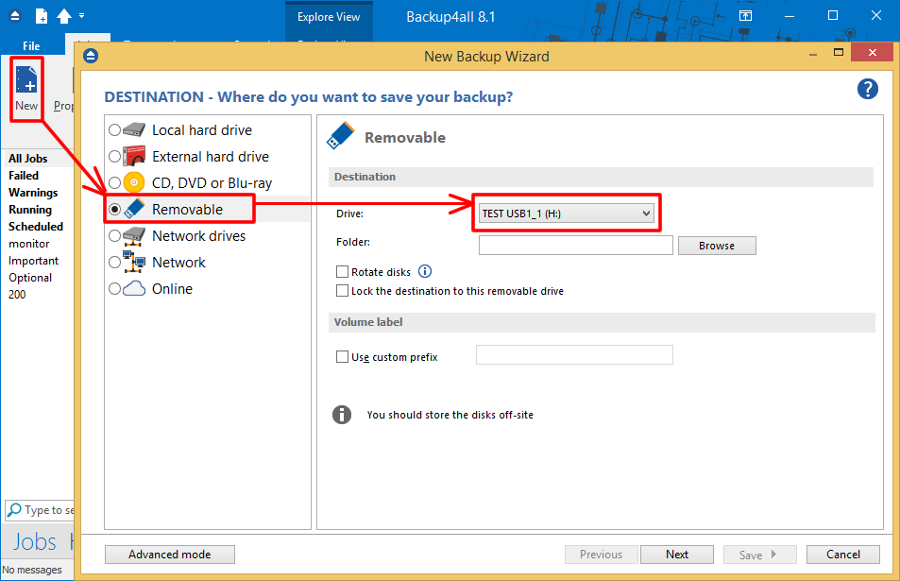
Task: Click the custom prefix text field
Action: point(574,354)
